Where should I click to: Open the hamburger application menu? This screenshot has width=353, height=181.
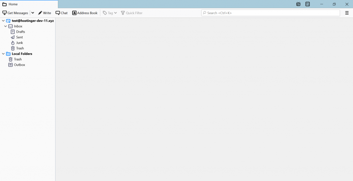[347, 13]
